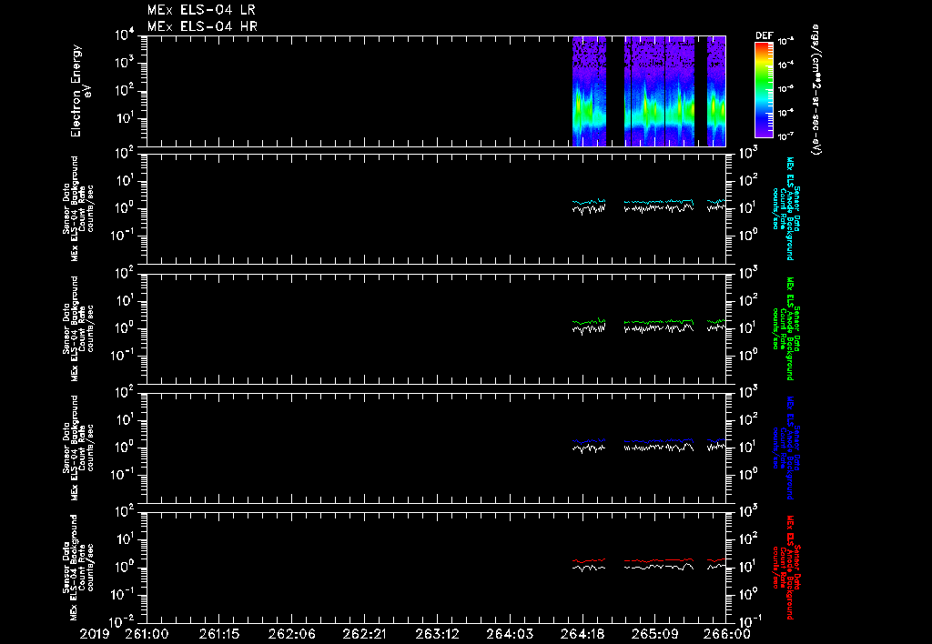Click the 263:12 time axis label
932x644 pixels.
(x=436, y=635)
